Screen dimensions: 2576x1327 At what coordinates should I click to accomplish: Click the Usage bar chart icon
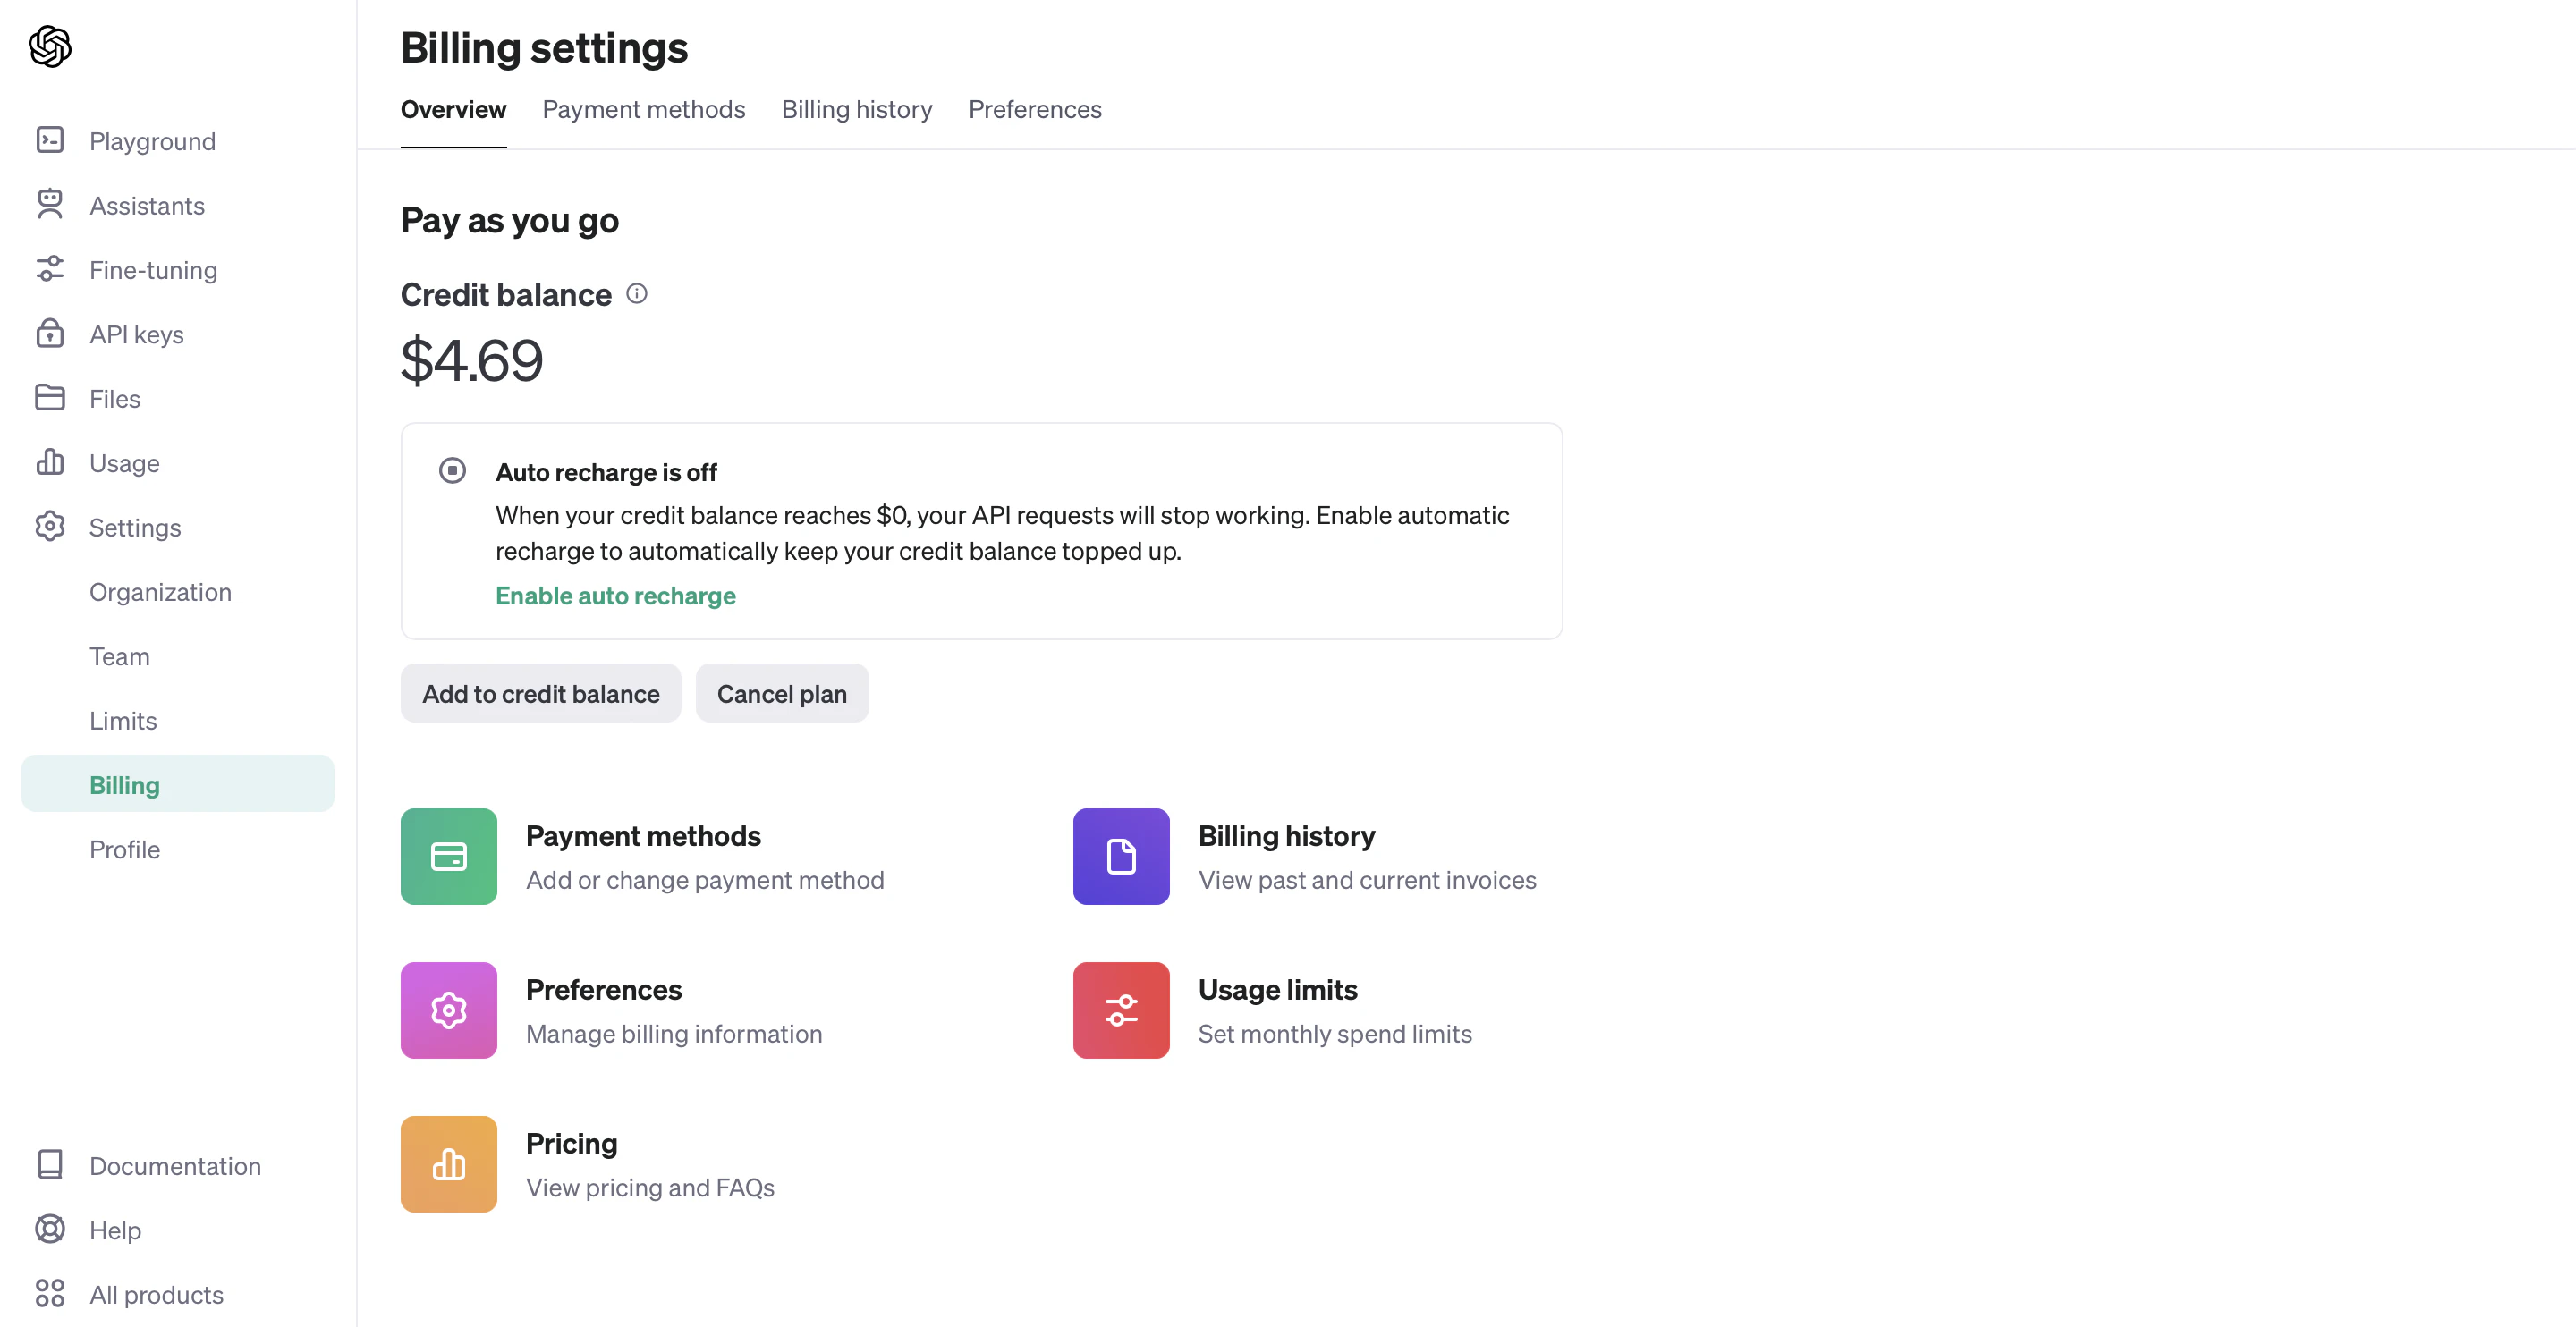click(x=50, y=462)
